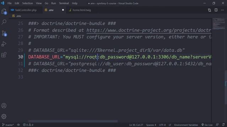Screen dimensions: 227x127
Task: Open the File menu
Action: pyautogui.click(x=10, y=3)
